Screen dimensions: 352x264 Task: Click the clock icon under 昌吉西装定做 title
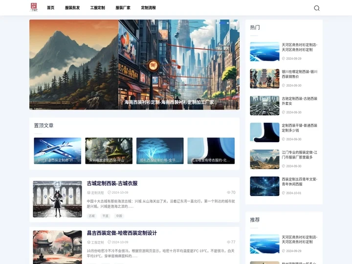click(x=110, y=242)
